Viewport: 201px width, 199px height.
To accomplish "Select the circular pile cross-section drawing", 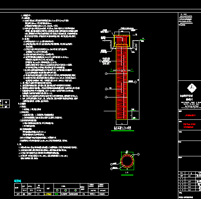I will [127, 161].
